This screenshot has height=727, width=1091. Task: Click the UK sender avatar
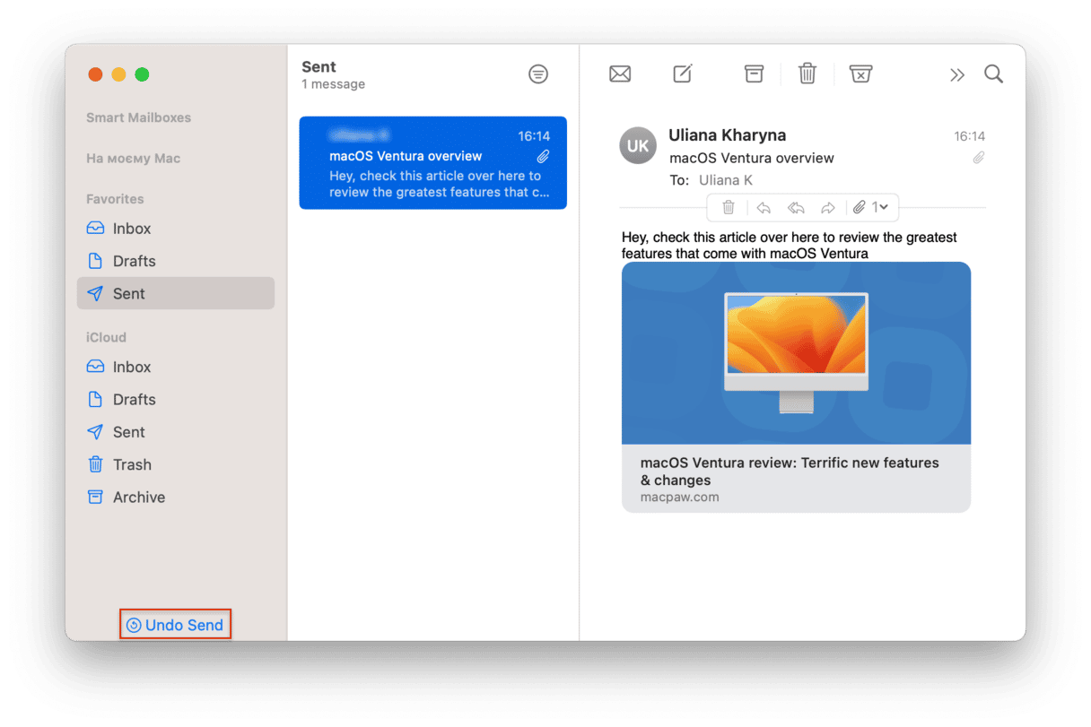point(638,146)
